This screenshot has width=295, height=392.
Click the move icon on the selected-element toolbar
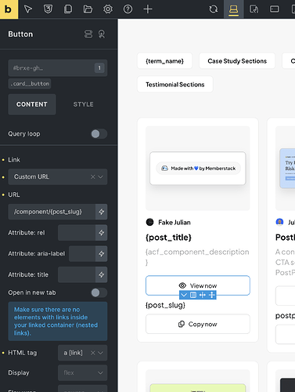pyautogui.click(x=203, y=295)
